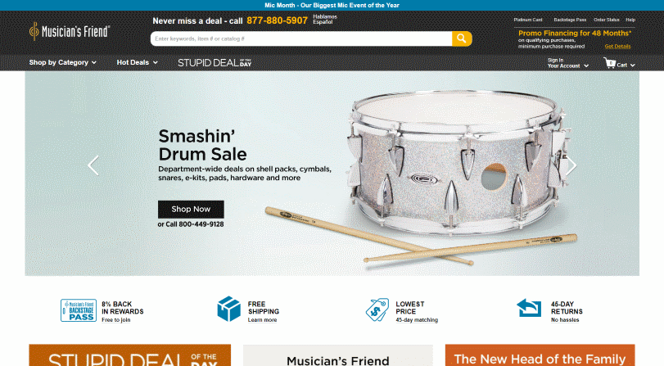Click the orange search magnifier button
This screenshot has width=664, height=366.
462,38
